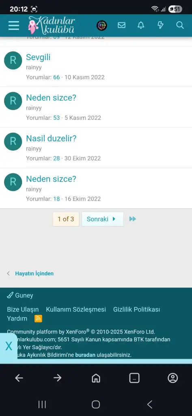This screenshot has height=416, width=192.
Task: Open the 1 of 3 page selector
Action: pyautogui.click(x=66, y=219)
